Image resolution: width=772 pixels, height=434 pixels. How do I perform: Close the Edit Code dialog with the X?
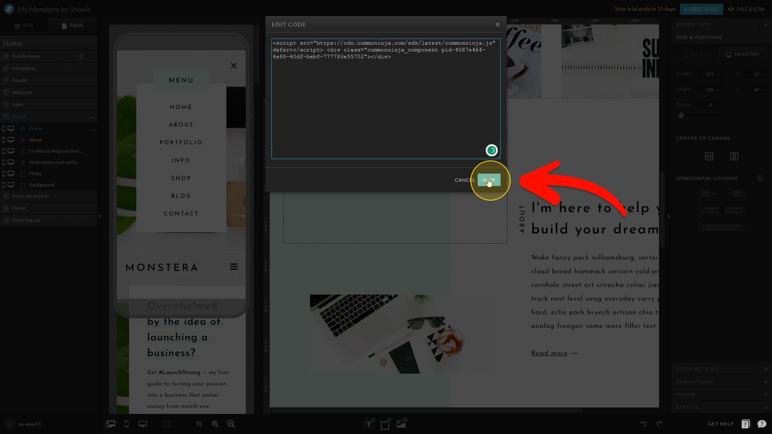coord(498,25)
